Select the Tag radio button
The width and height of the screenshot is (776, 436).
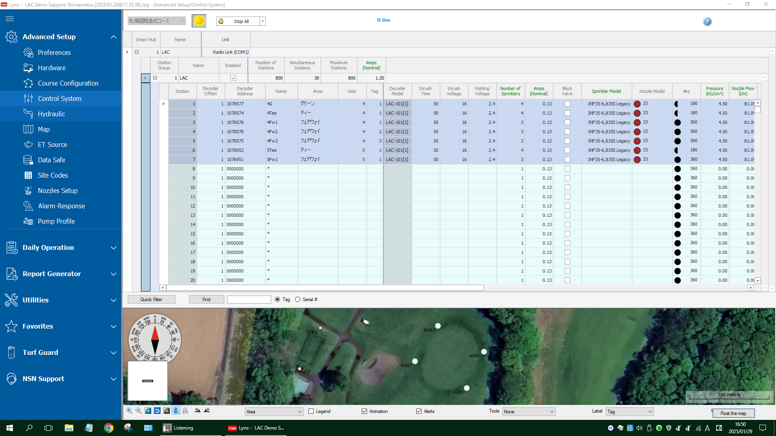click(x=277, y=300)
